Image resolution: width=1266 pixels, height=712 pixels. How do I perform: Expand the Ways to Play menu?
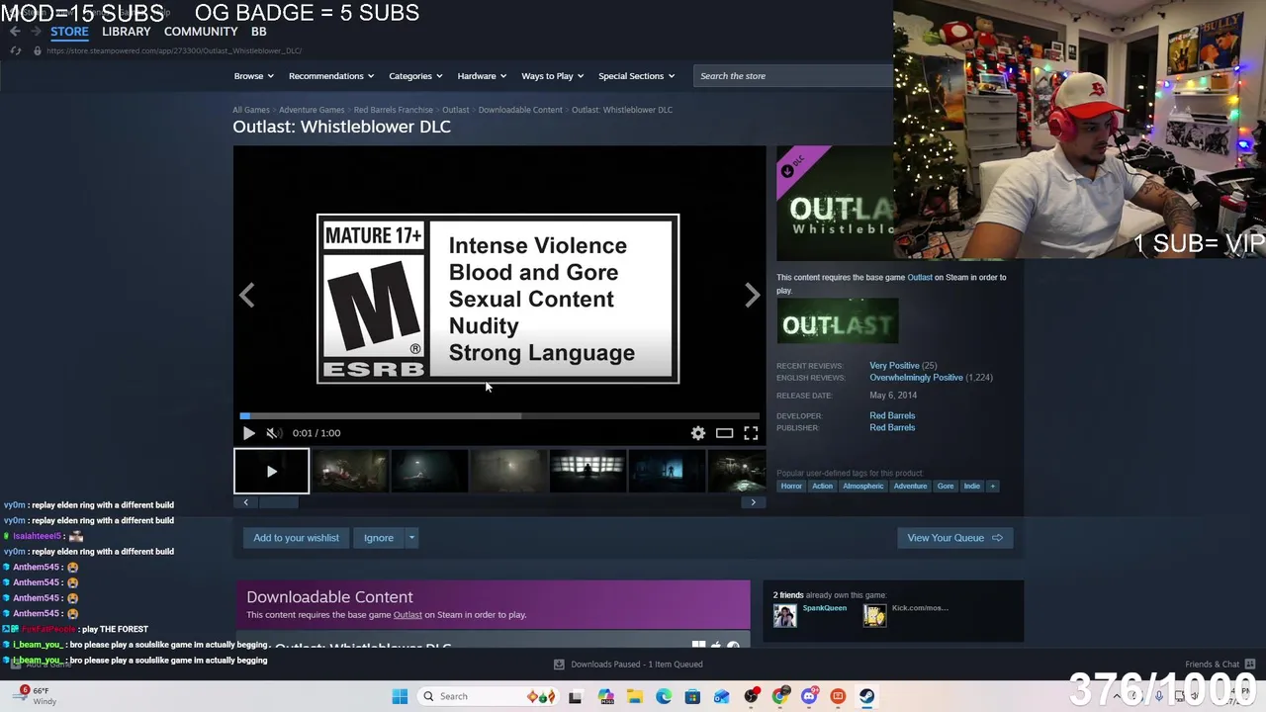pos(552,76)
